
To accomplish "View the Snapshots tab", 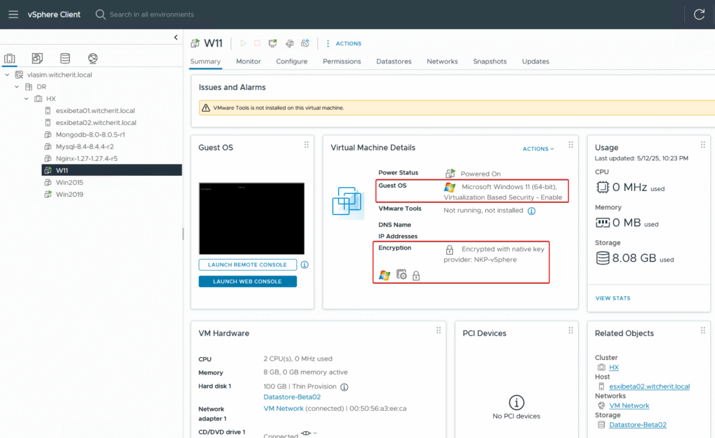I will click(x=489, y=61).
